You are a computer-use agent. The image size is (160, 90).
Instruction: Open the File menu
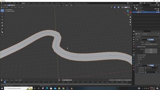[4, 3]
